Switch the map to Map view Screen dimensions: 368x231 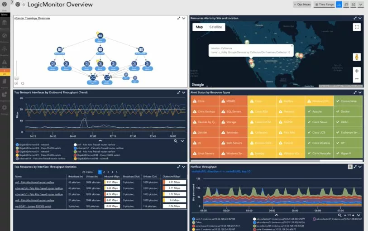click(x=199, y=27)
